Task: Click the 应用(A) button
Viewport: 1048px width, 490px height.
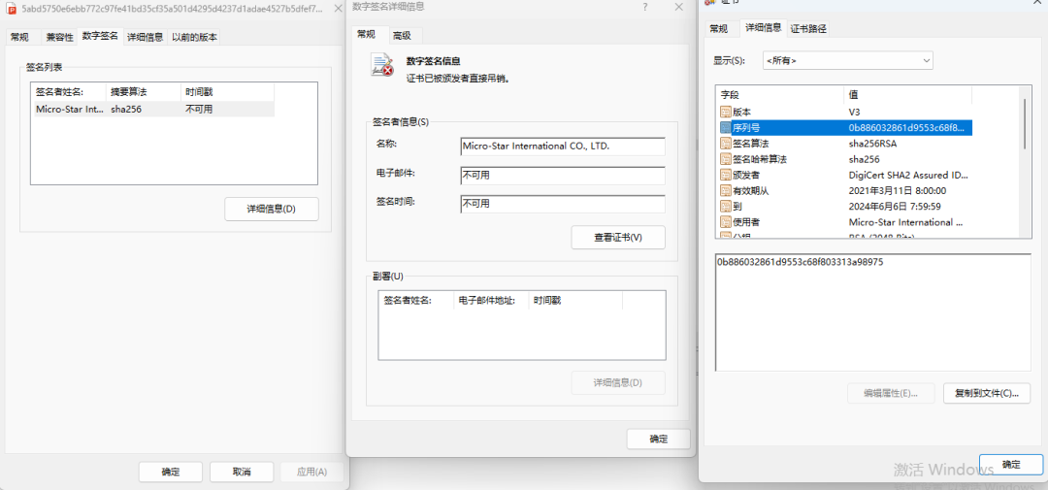Action: tap(312, 472)
